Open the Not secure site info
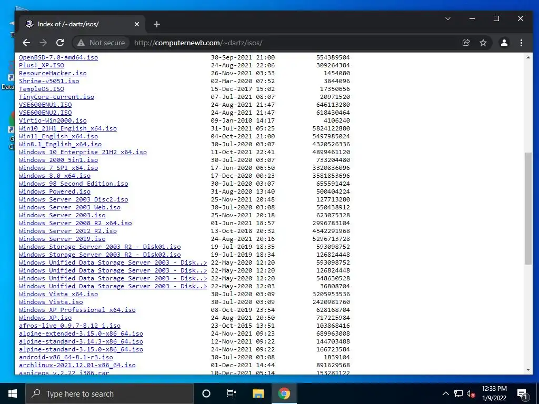539x404 pixels. click(x=101, y=43)
